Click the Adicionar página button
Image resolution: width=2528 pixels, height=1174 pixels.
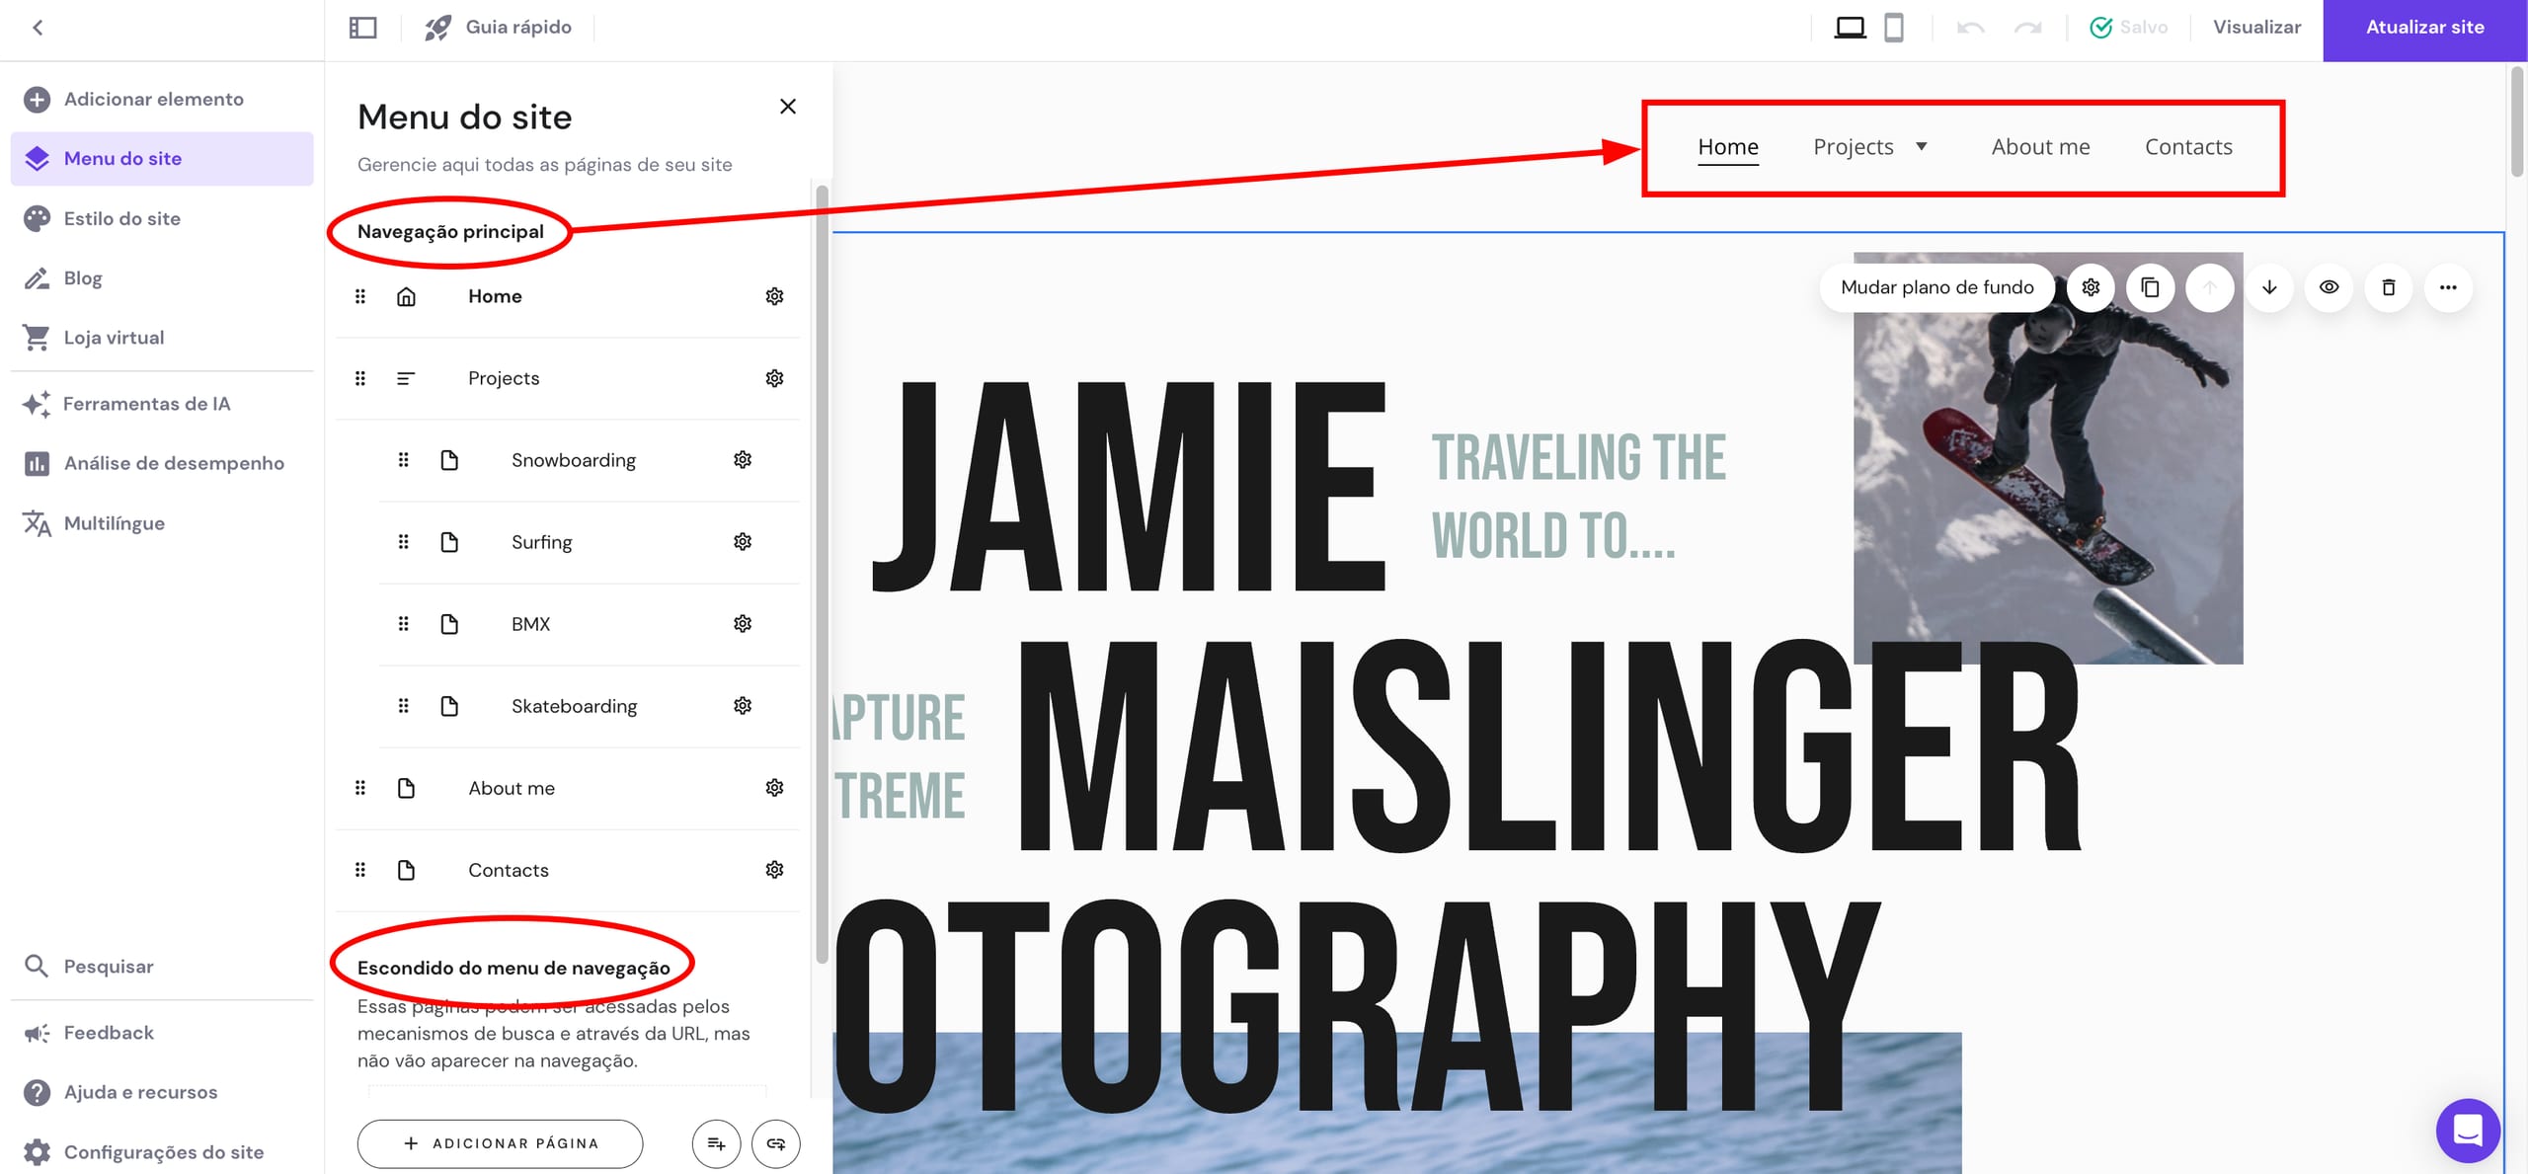(x=500, y=1143)
